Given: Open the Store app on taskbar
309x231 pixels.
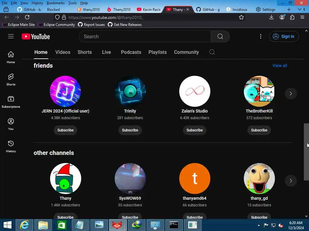Looking at the screenshot, I should [62, 225].
